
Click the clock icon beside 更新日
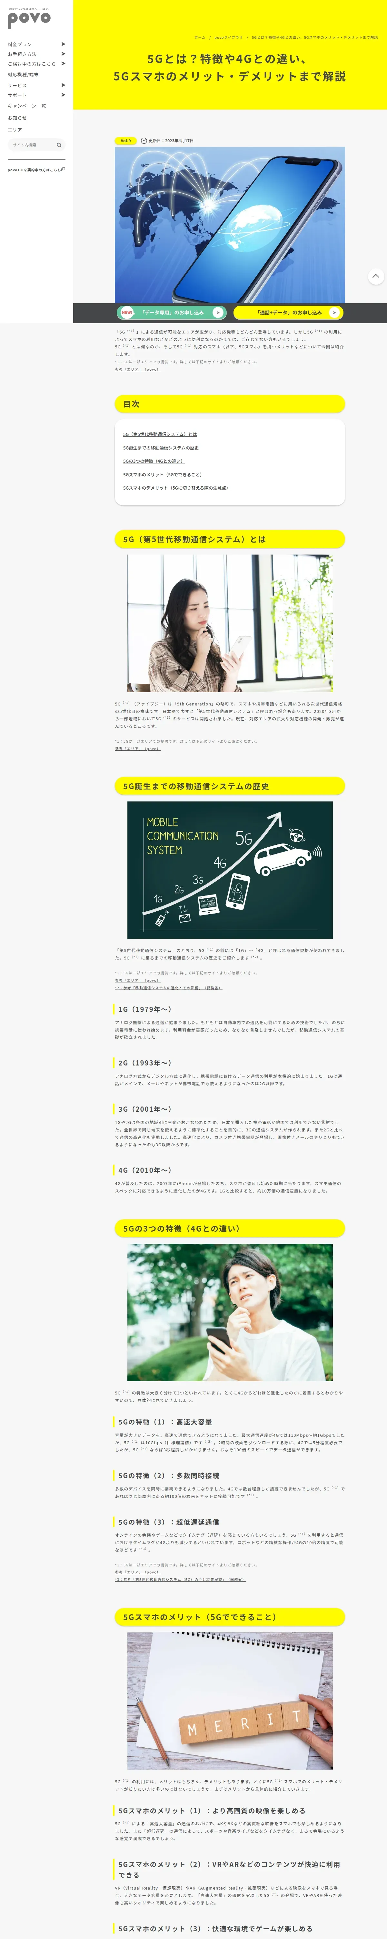point(144,141)
